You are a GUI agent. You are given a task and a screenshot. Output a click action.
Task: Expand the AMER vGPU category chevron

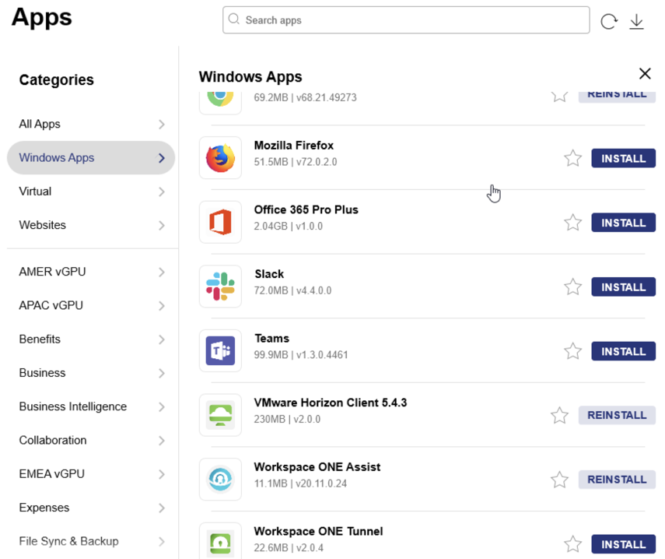pyautogui.click(x=161, y=272)
